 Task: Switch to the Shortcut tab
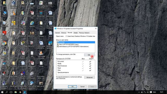[x=64, y=33]
